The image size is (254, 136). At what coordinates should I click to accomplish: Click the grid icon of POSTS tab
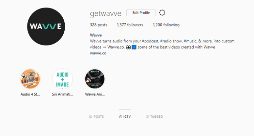91,117
